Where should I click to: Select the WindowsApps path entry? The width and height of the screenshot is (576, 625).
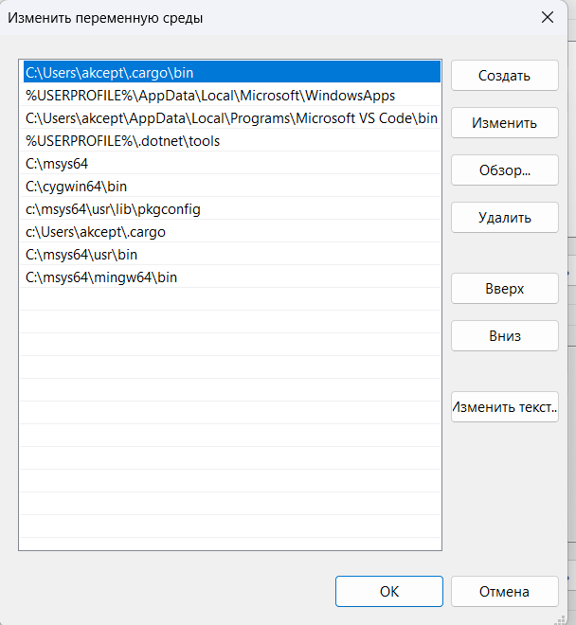210,96
